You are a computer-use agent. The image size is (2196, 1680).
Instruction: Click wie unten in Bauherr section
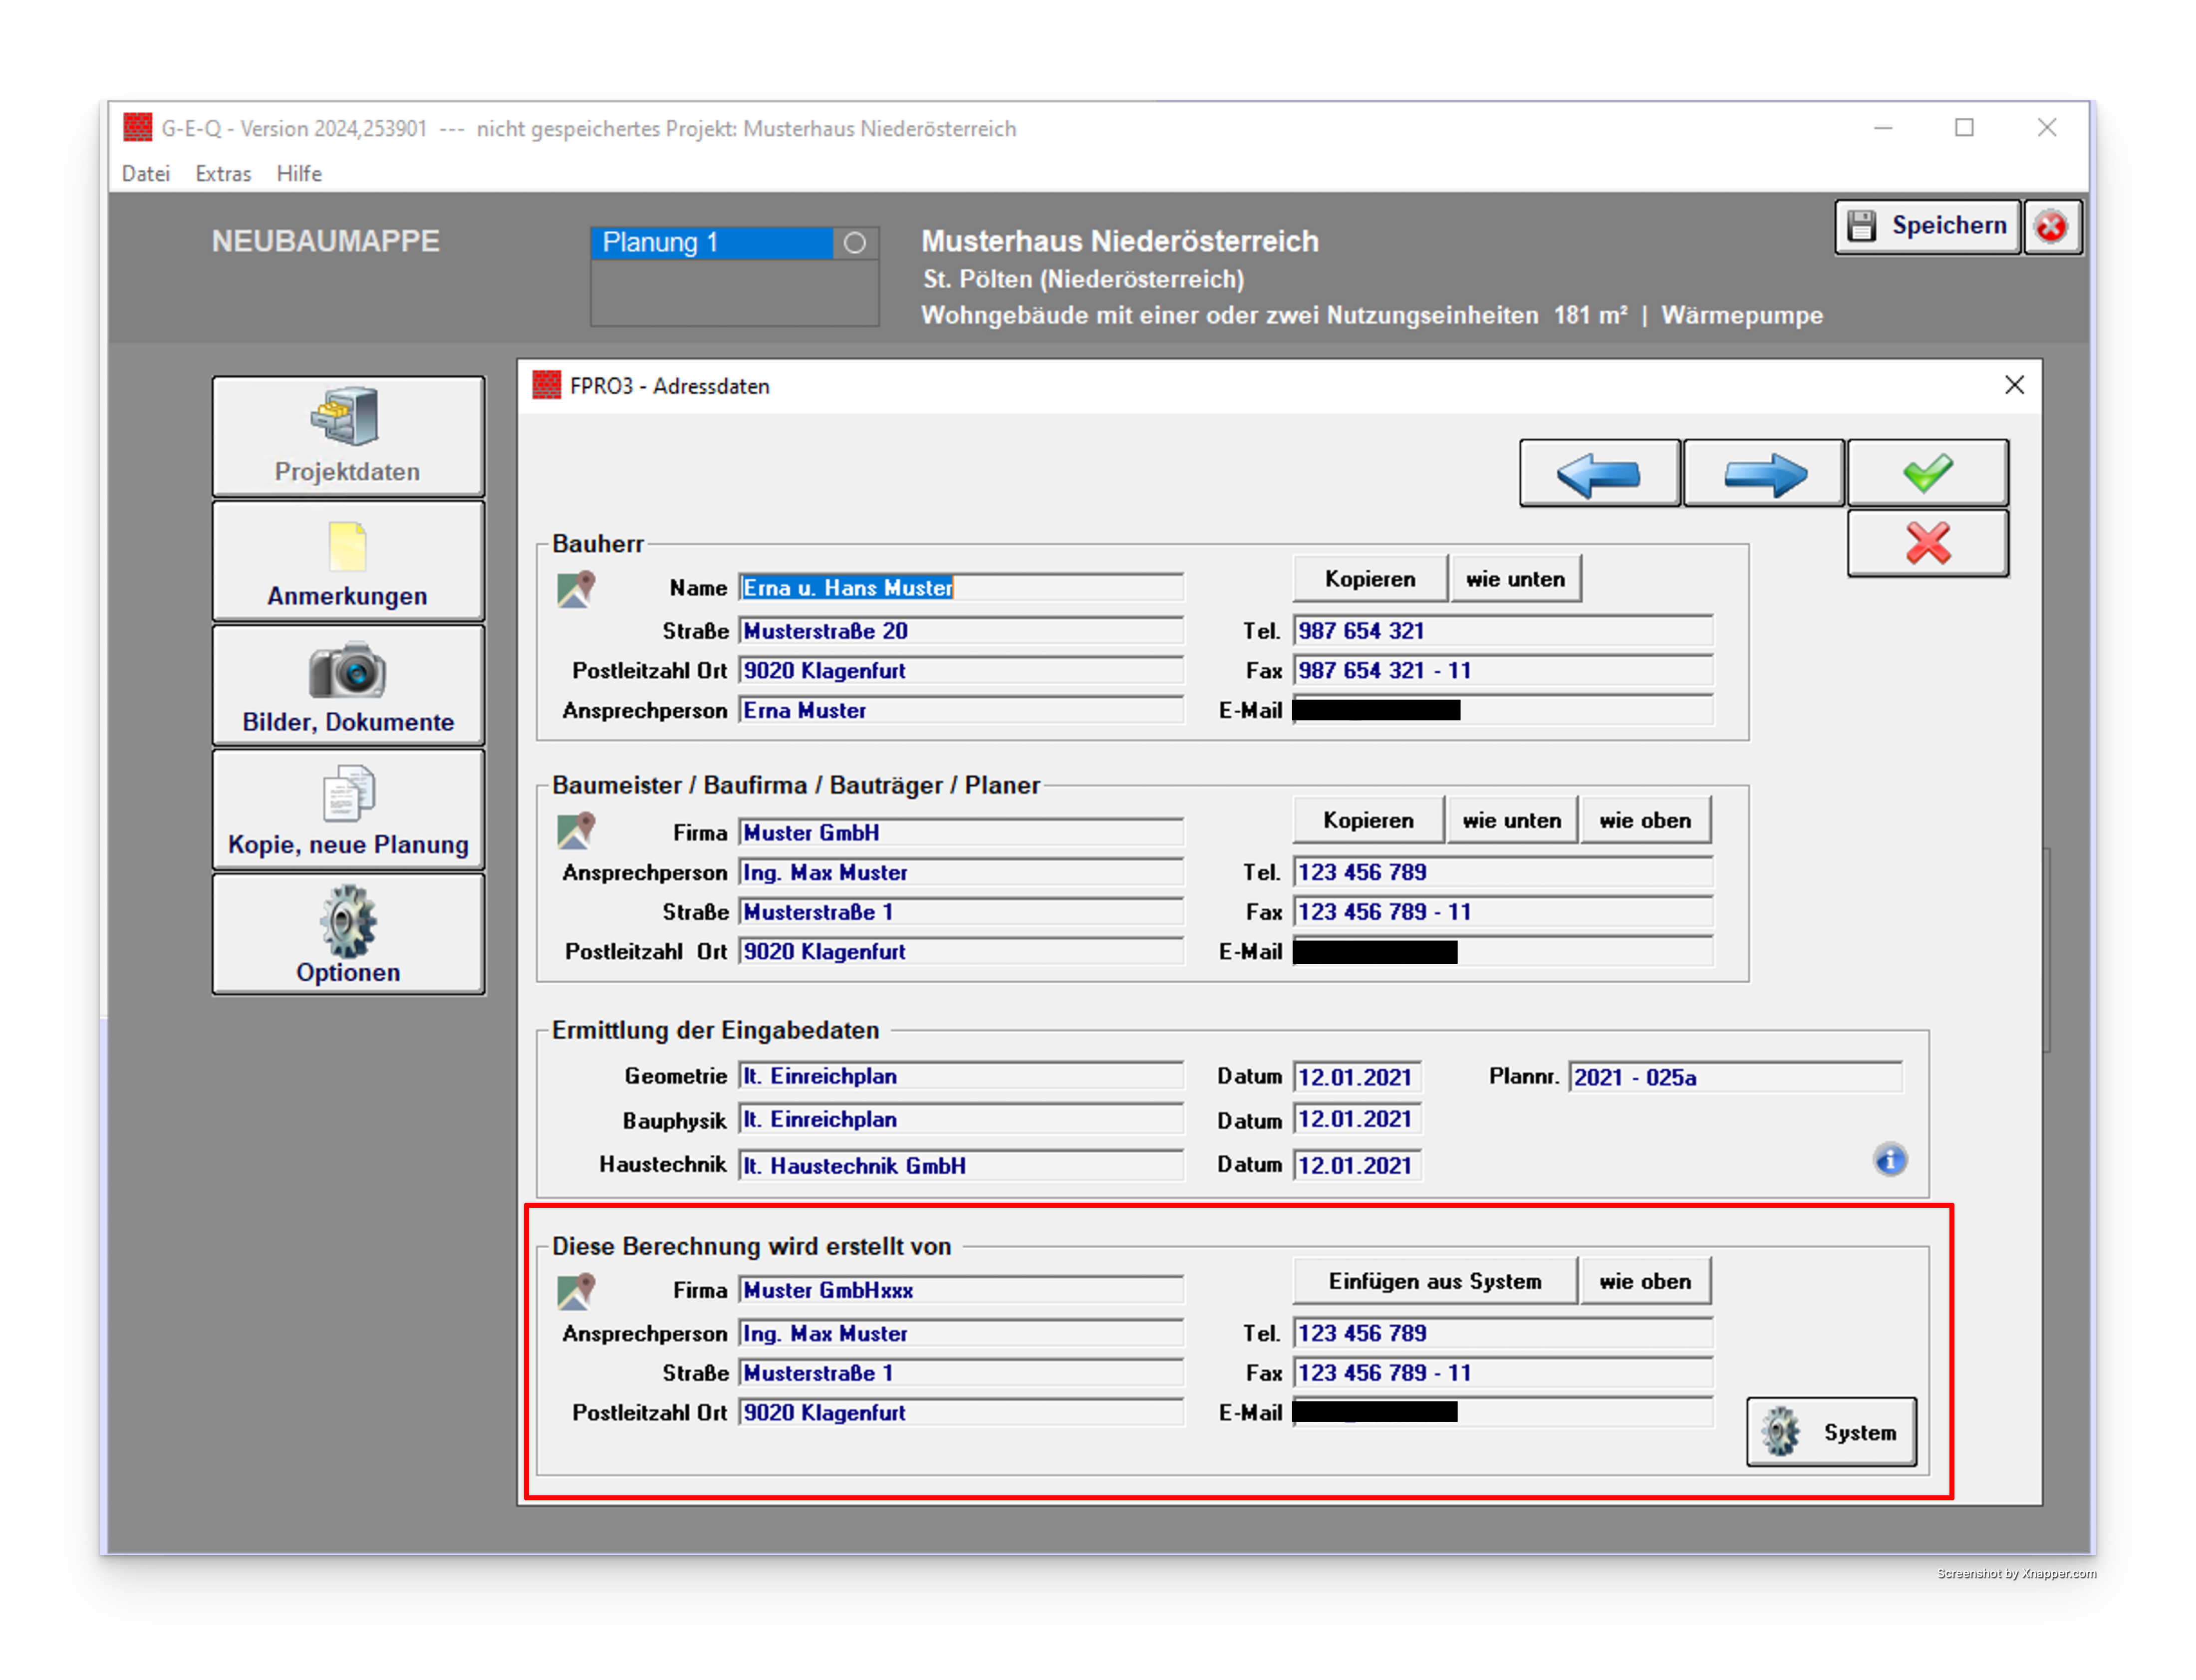point(1515,579)
